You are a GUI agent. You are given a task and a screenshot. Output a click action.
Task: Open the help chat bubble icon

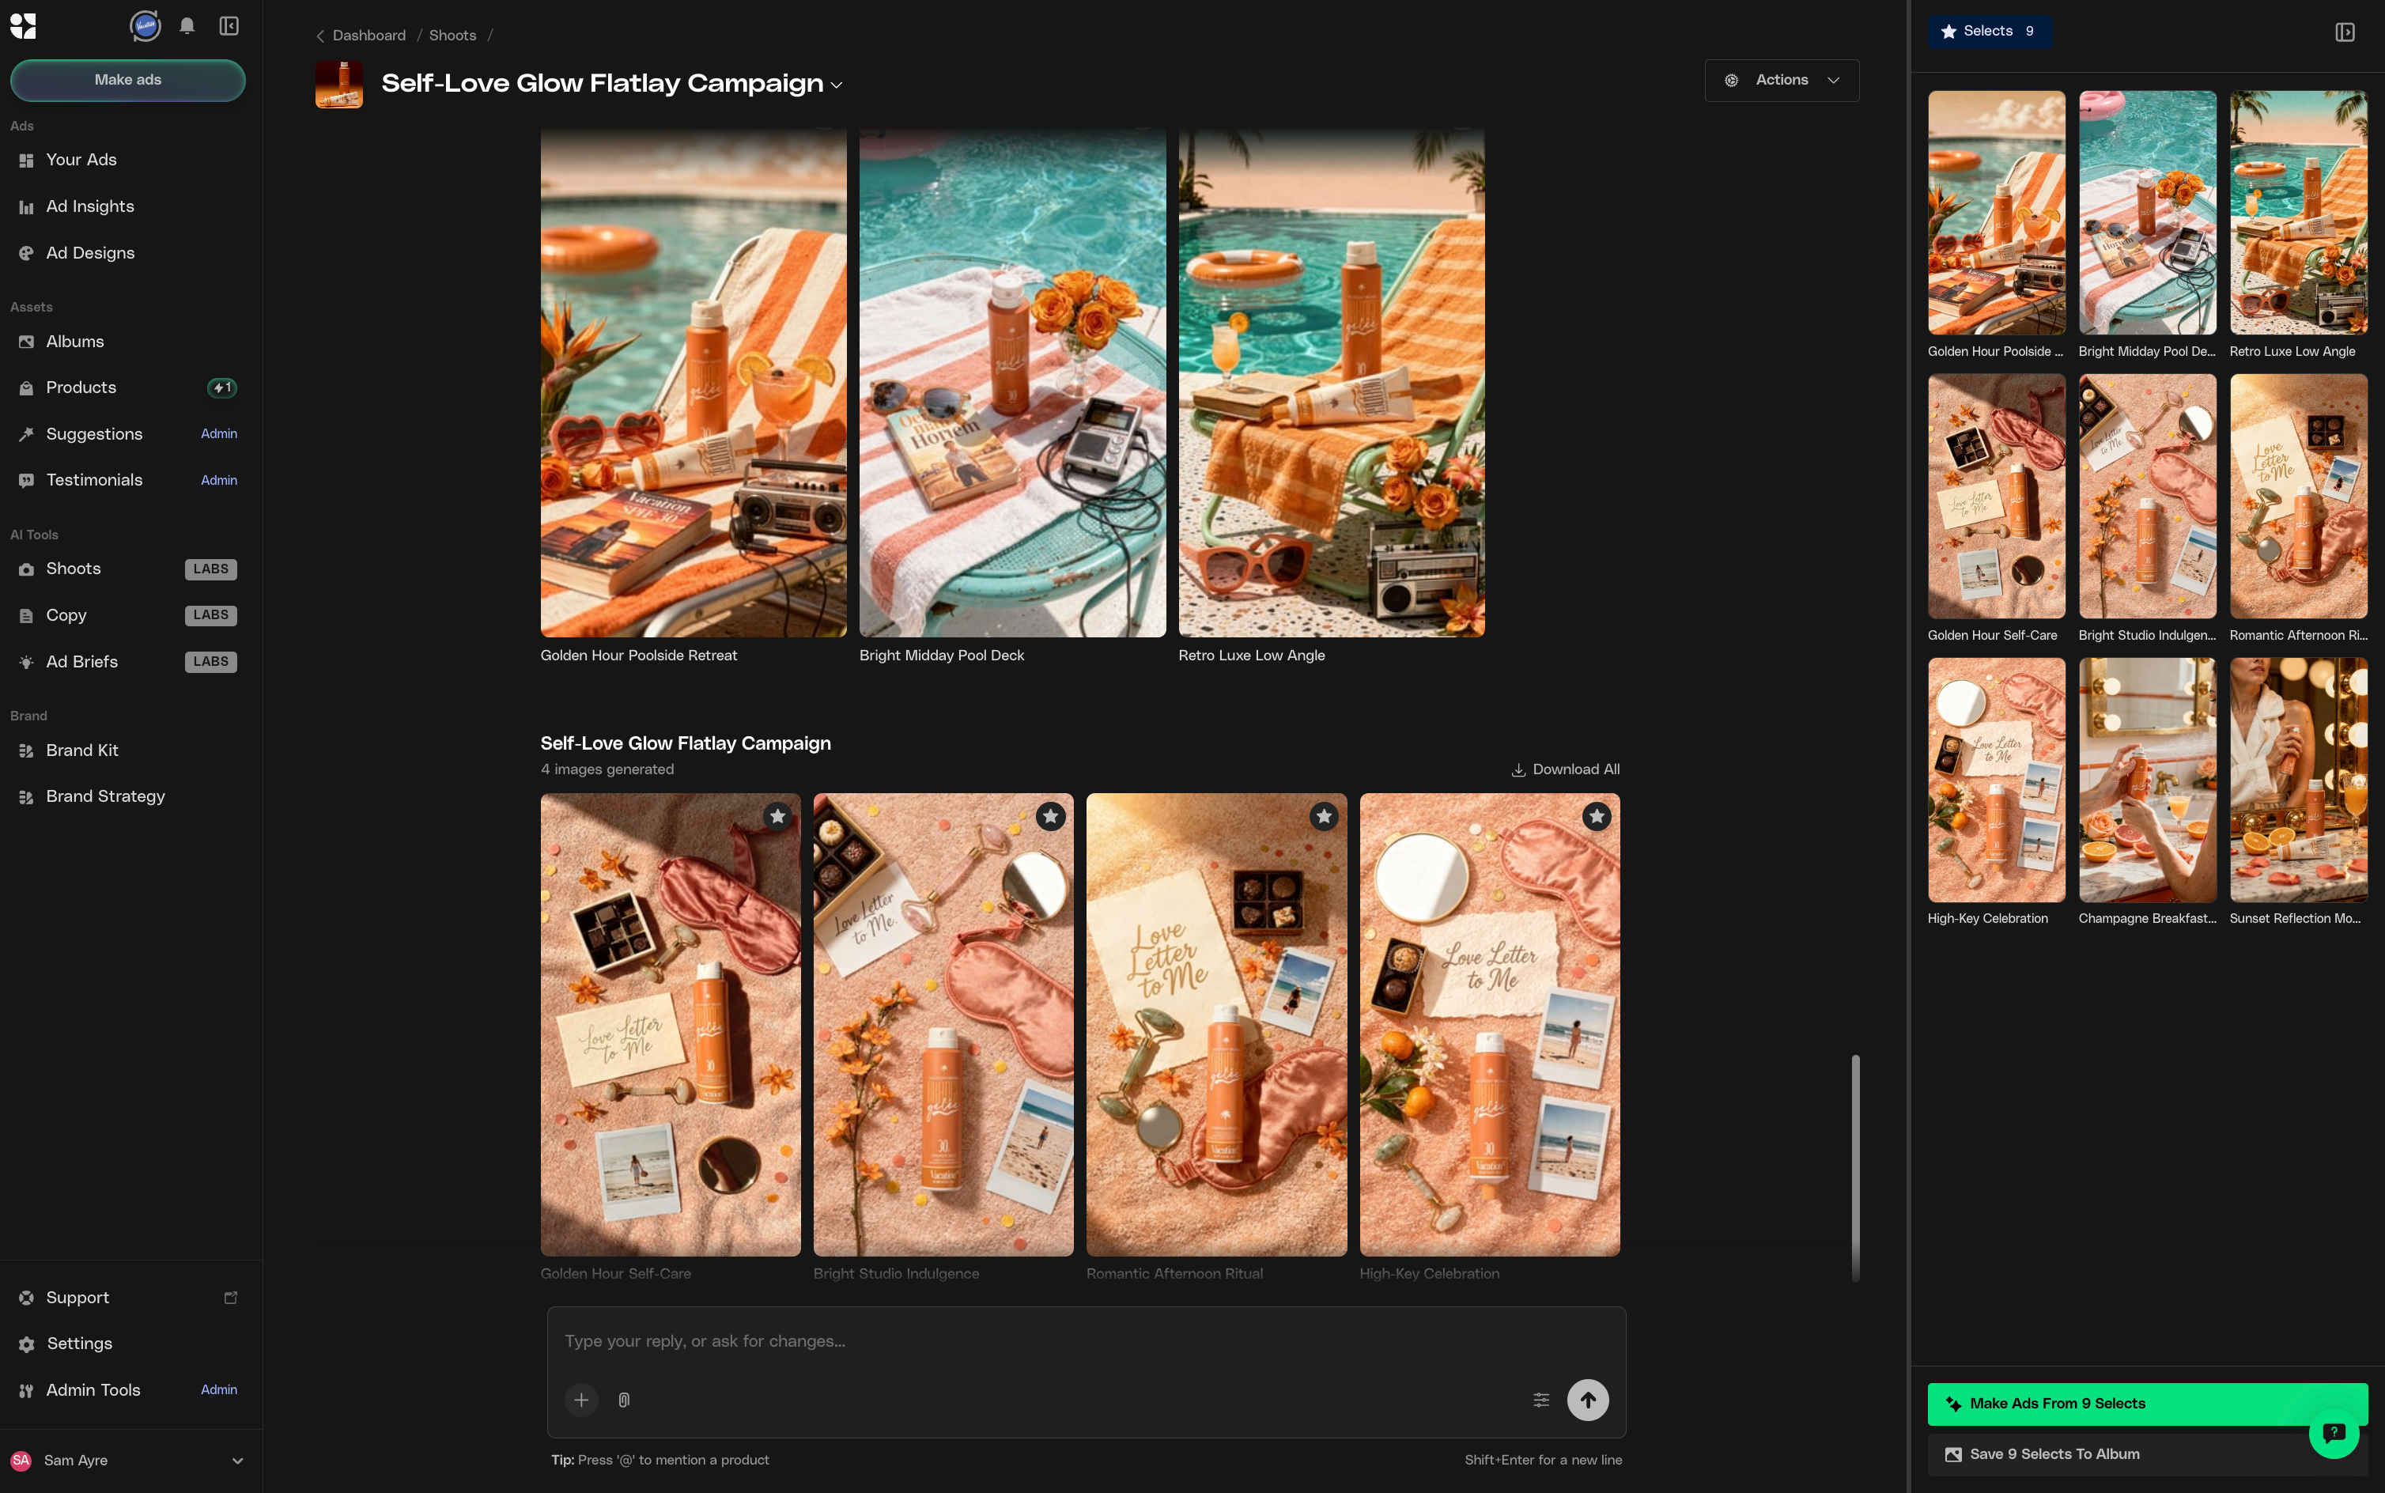[x=2333, y=1432]
